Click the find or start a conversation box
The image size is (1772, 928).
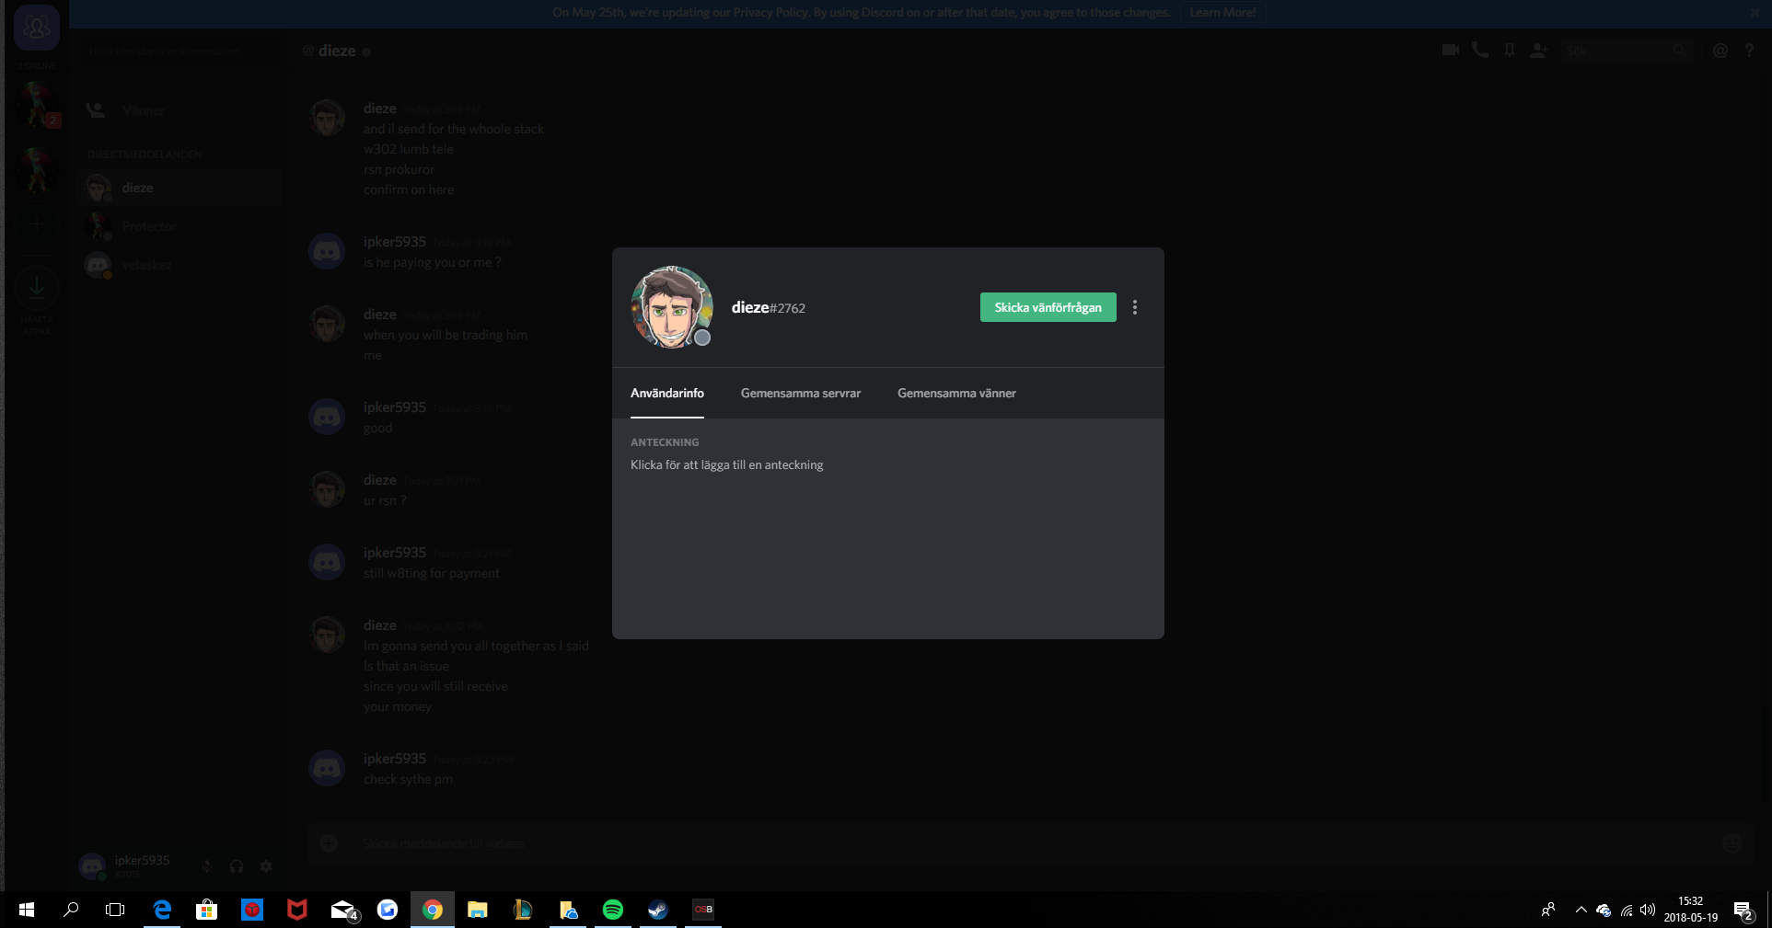coord(180,52)
